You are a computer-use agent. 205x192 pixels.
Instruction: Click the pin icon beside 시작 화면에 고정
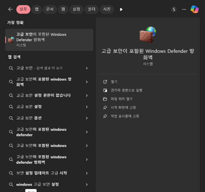click(105, 107)
